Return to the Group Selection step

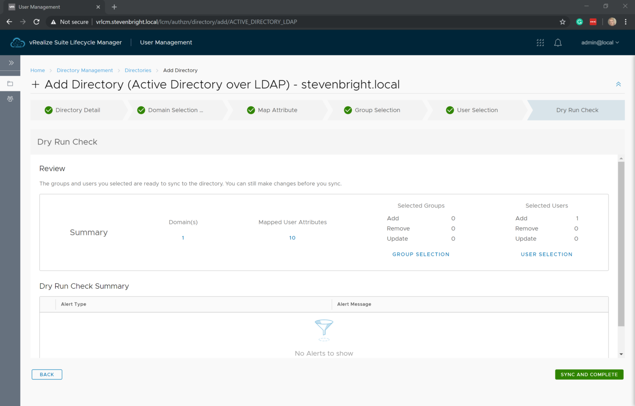[377, 110]
